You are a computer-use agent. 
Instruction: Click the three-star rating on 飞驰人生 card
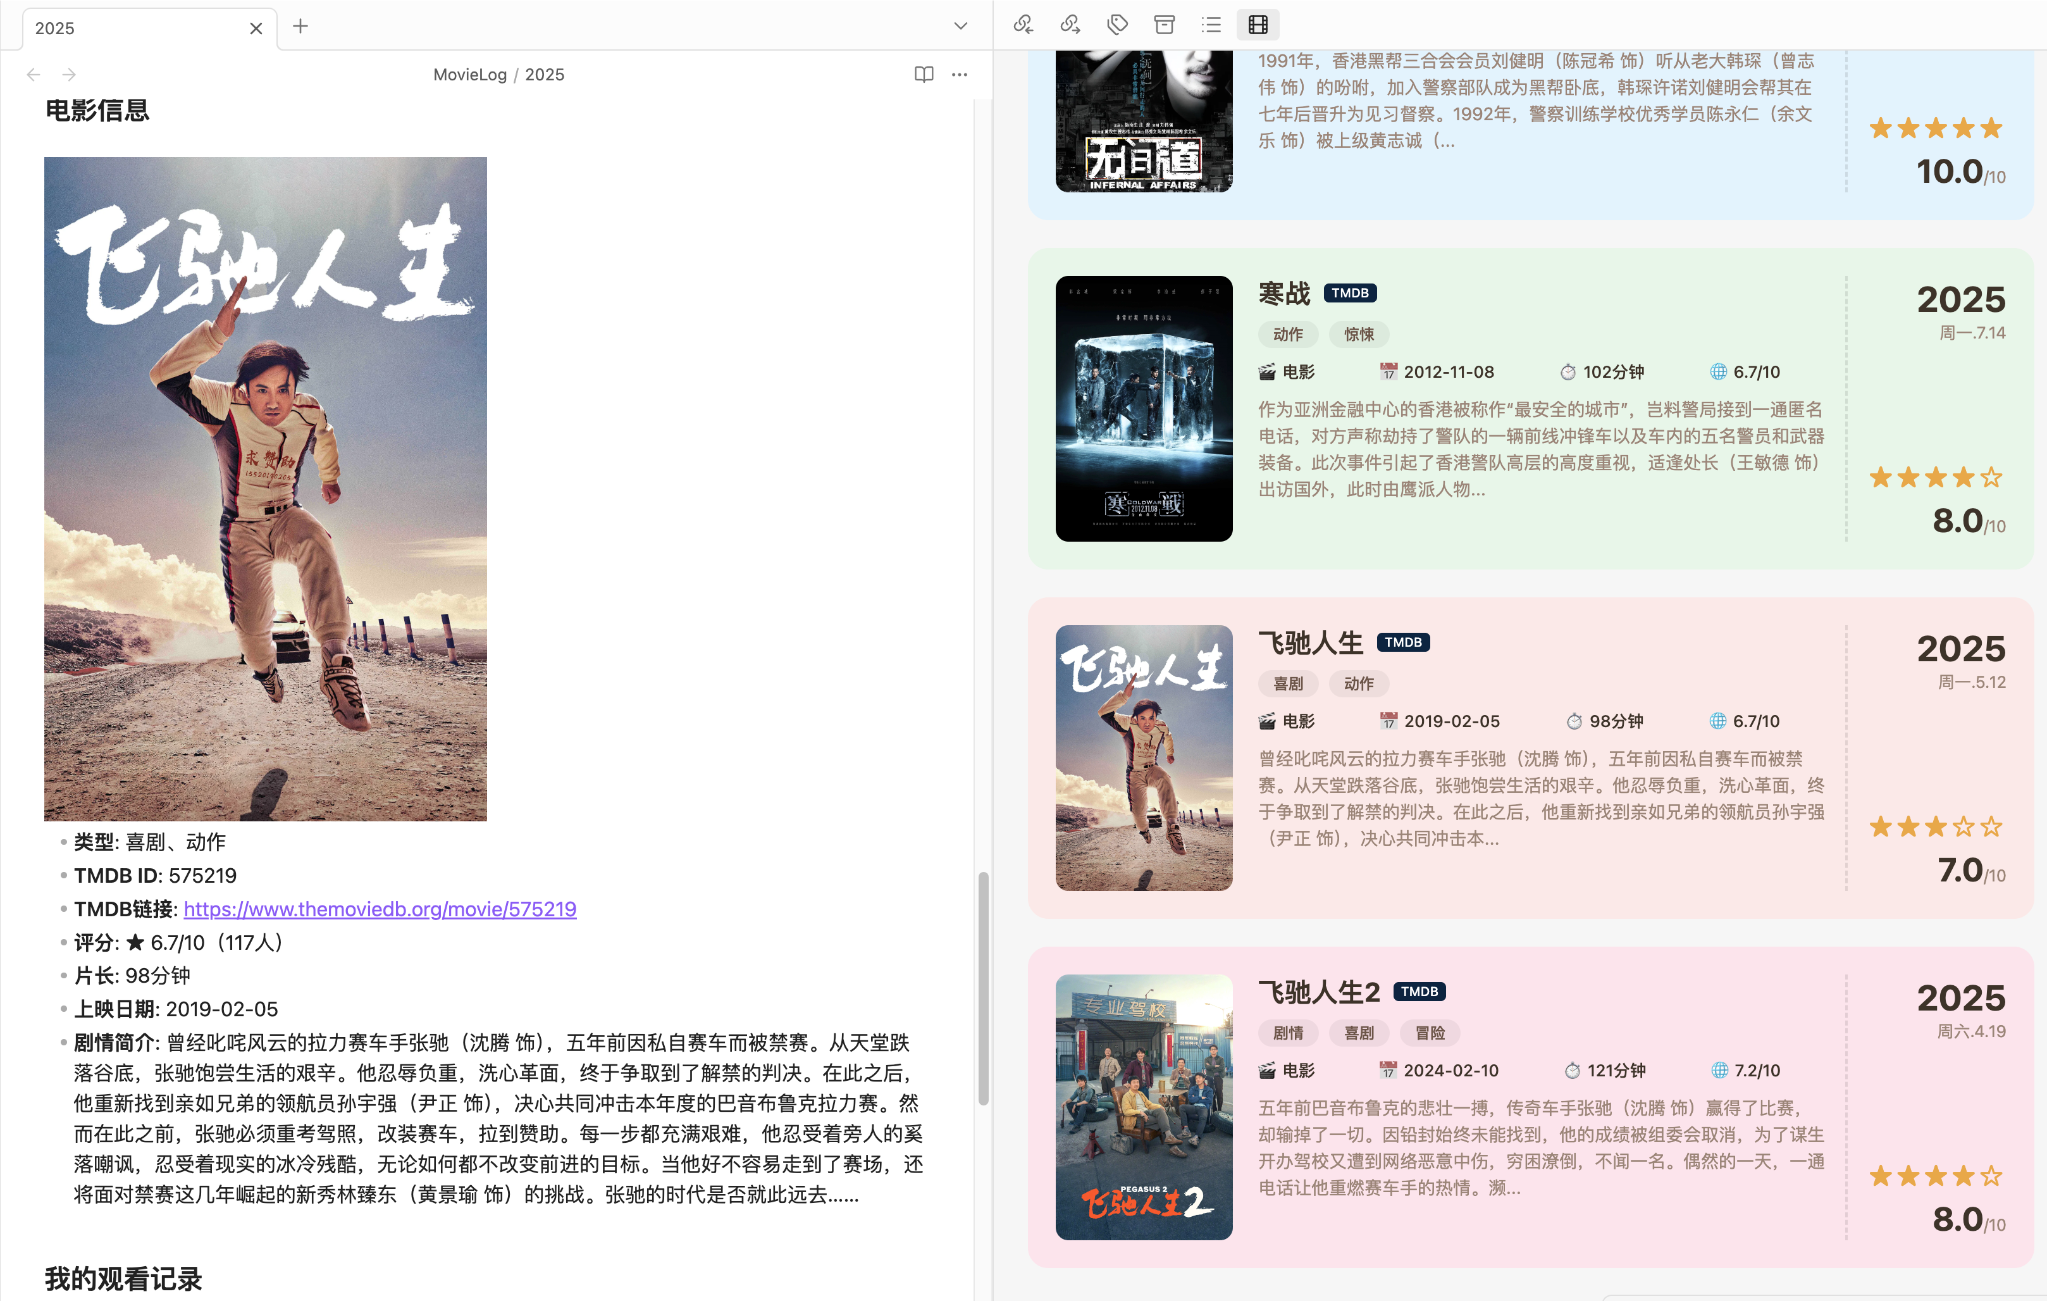[x=1936, y=826]
